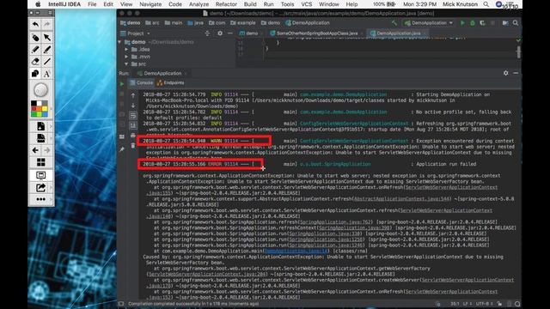
Task: Pick the black color swatch
Action: coord(34,104)
